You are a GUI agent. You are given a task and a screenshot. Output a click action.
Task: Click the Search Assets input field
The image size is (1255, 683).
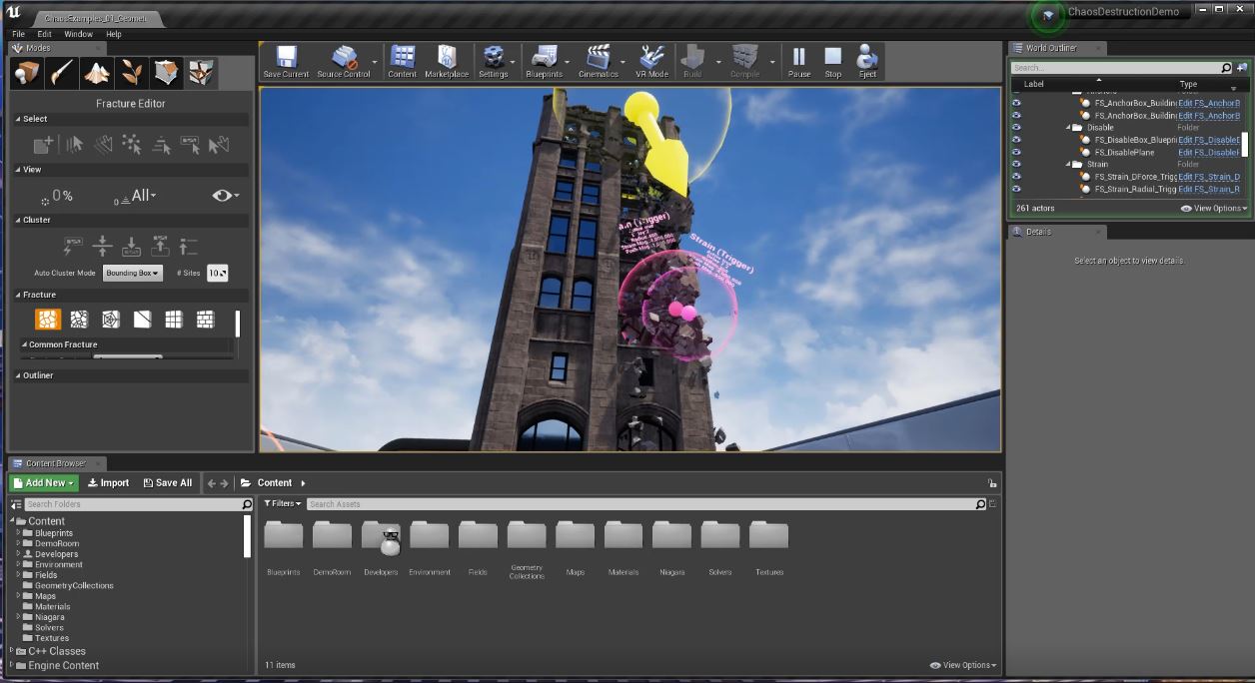639,504
